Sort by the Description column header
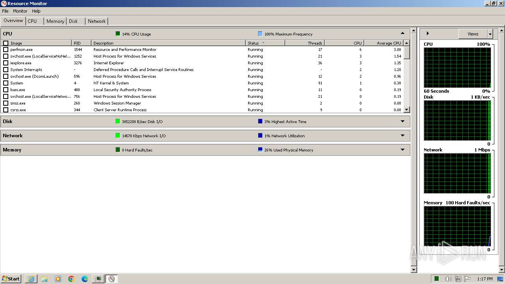 click(168, 43)
